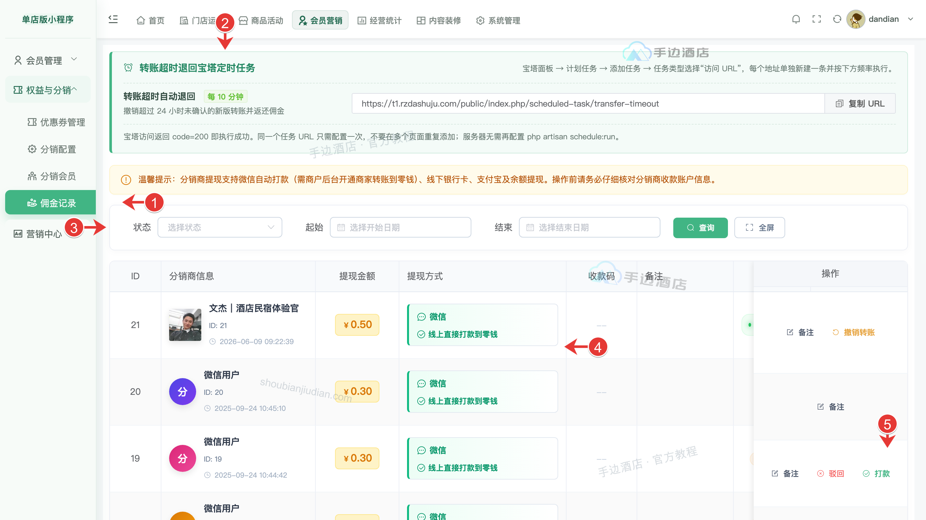Click name 文杰｜酒店民宿体验官

[x=254, y=308]
